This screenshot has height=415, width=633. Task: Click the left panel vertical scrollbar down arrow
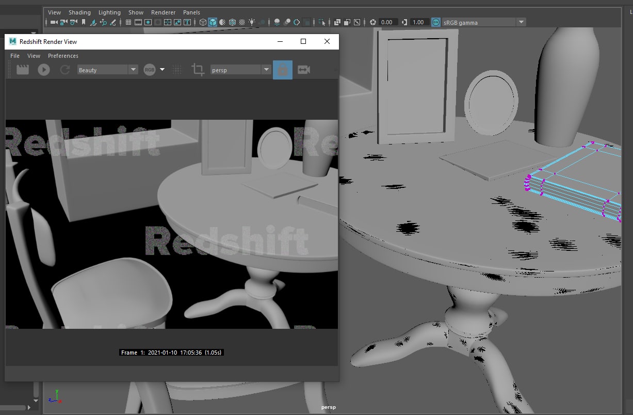(x=36, y=401)
